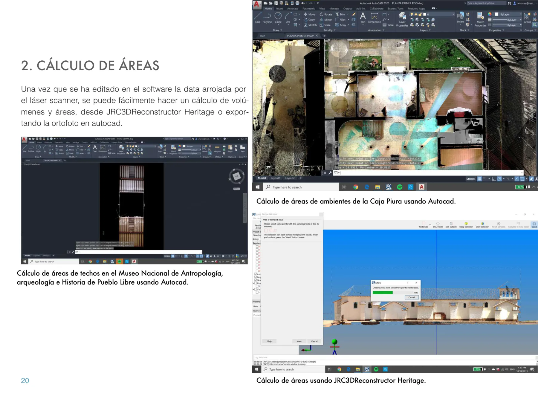Uncheck the 'Tray' item in Reconstructor project tree
Screen dimensions: 538x393
click(256, 277)
